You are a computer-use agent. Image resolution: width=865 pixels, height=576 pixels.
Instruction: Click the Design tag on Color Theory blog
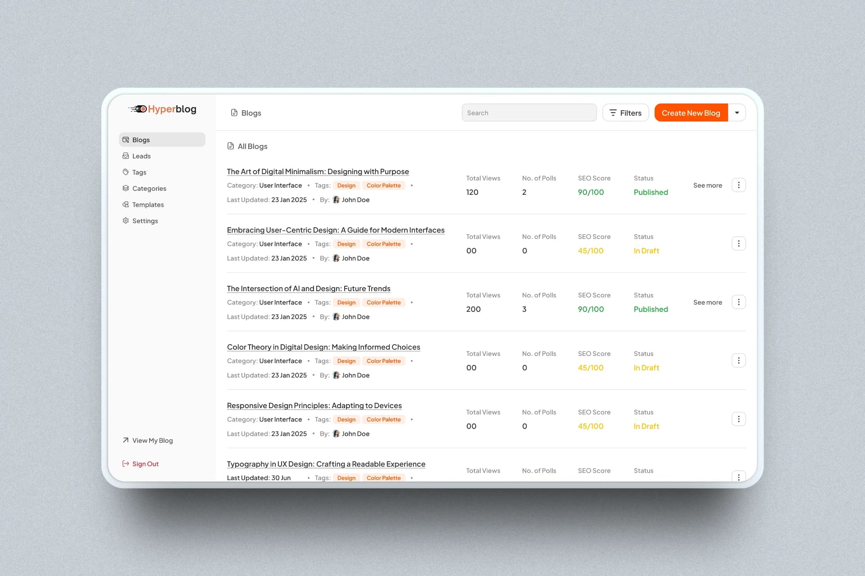(x=346, y=360)
